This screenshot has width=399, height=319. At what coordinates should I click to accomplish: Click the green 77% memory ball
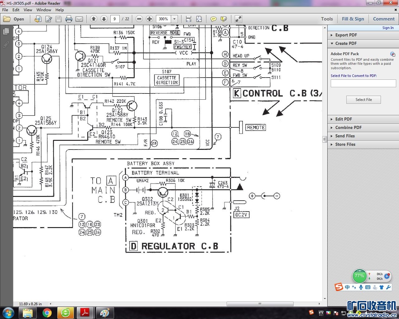pyautogui.click(x=359, y=276)
